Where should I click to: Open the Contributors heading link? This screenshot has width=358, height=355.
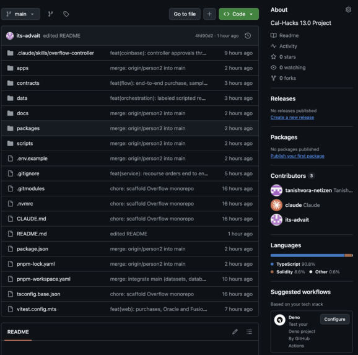point(293,176)
